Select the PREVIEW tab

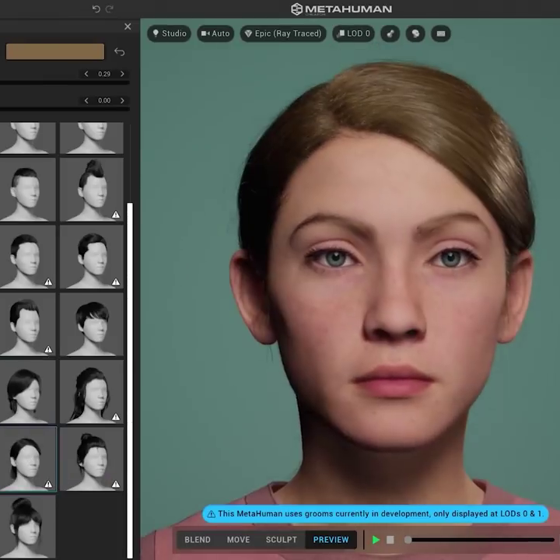click(331, 540)
